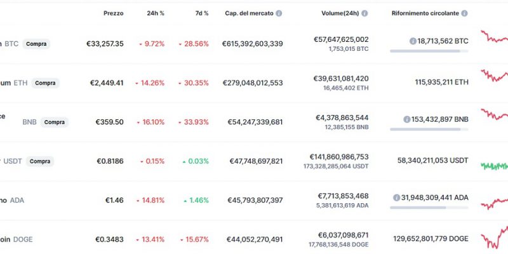Open the BTC circulating supply info icon

[413, 41]
